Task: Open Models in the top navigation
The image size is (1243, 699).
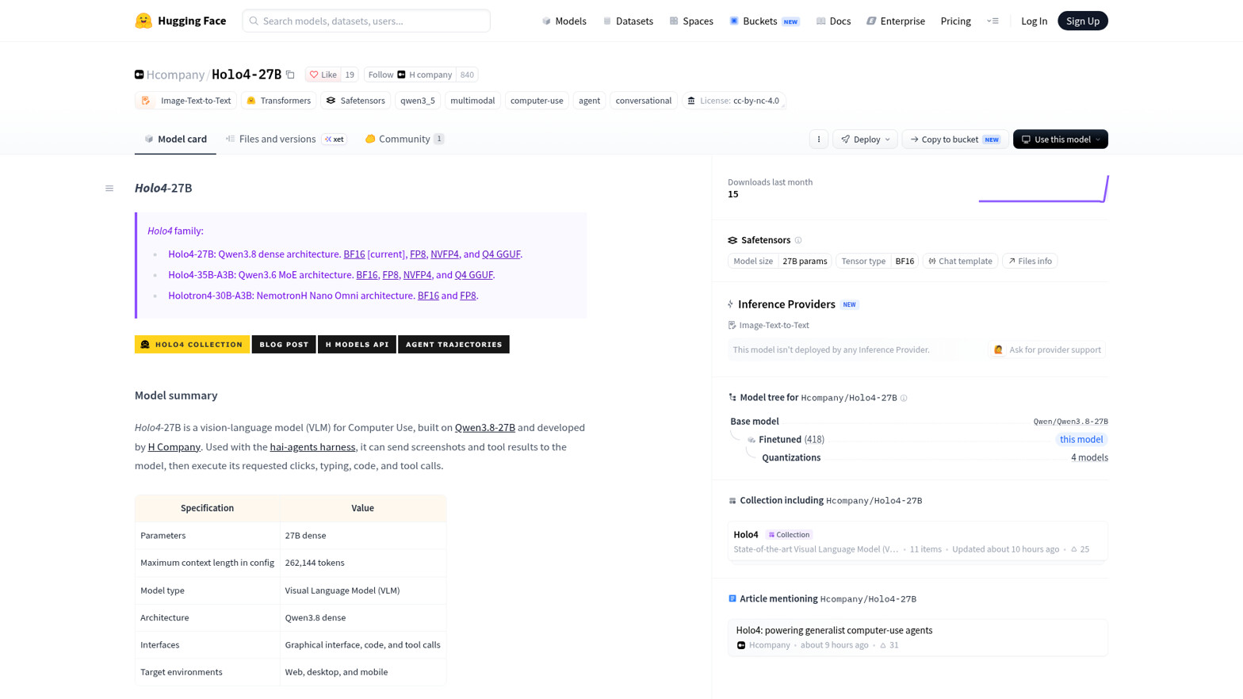Action: (x=564, y=21)
